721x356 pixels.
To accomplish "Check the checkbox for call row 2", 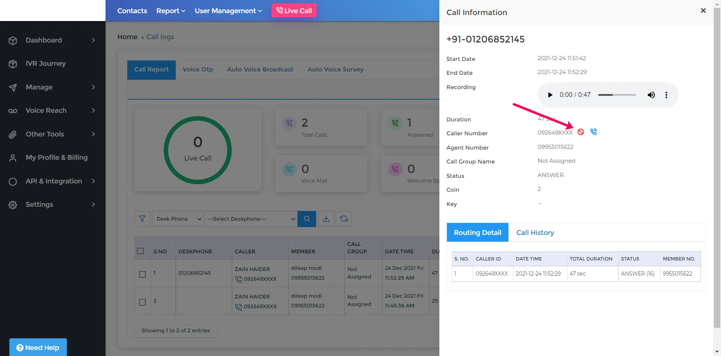I will tap(142, 302).
